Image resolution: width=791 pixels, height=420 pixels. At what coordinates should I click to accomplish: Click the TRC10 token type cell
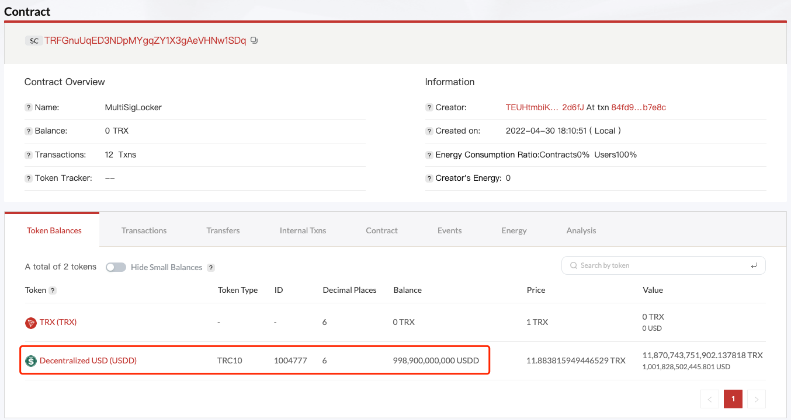(x=230, y=361)
